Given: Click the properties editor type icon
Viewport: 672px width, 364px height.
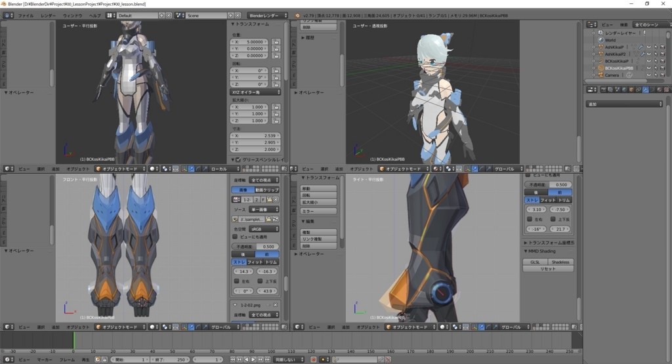Looking at the screenshot, I should 592,90.
